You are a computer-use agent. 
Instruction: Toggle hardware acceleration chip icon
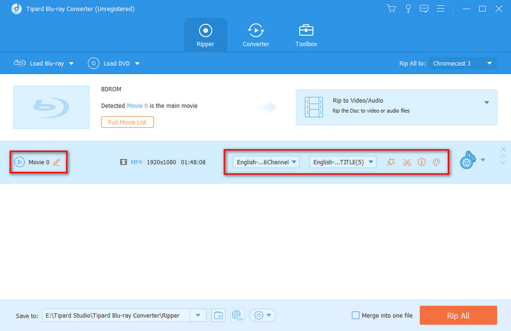click(x=237, y=316)
